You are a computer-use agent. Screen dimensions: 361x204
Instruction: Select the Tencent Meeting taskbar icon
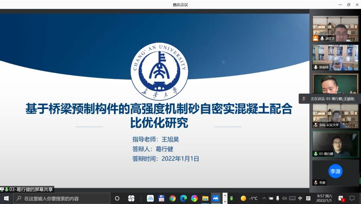(216, 198)
